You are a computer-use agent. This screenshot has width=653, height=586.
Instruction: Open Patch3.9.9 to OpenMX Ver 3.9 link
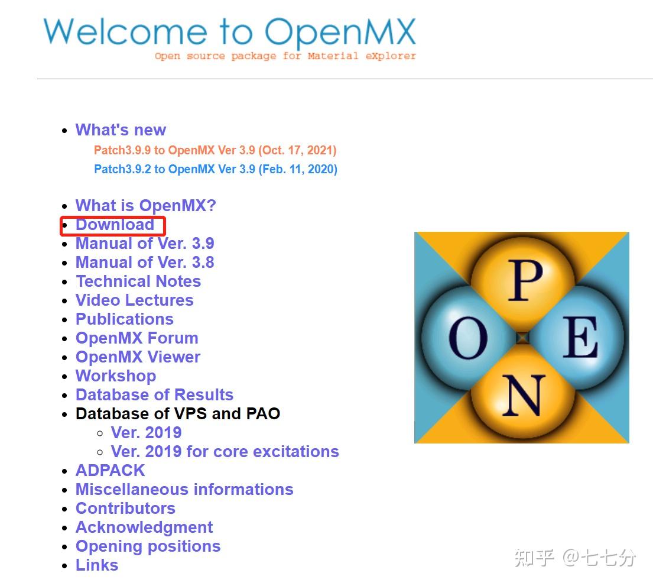point(215,150)
